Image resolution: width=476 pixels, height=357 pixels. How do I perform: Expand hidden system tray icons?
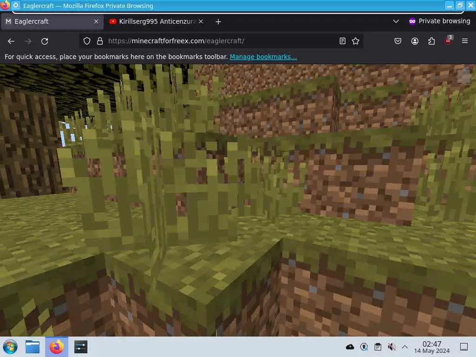click(405, 347)
